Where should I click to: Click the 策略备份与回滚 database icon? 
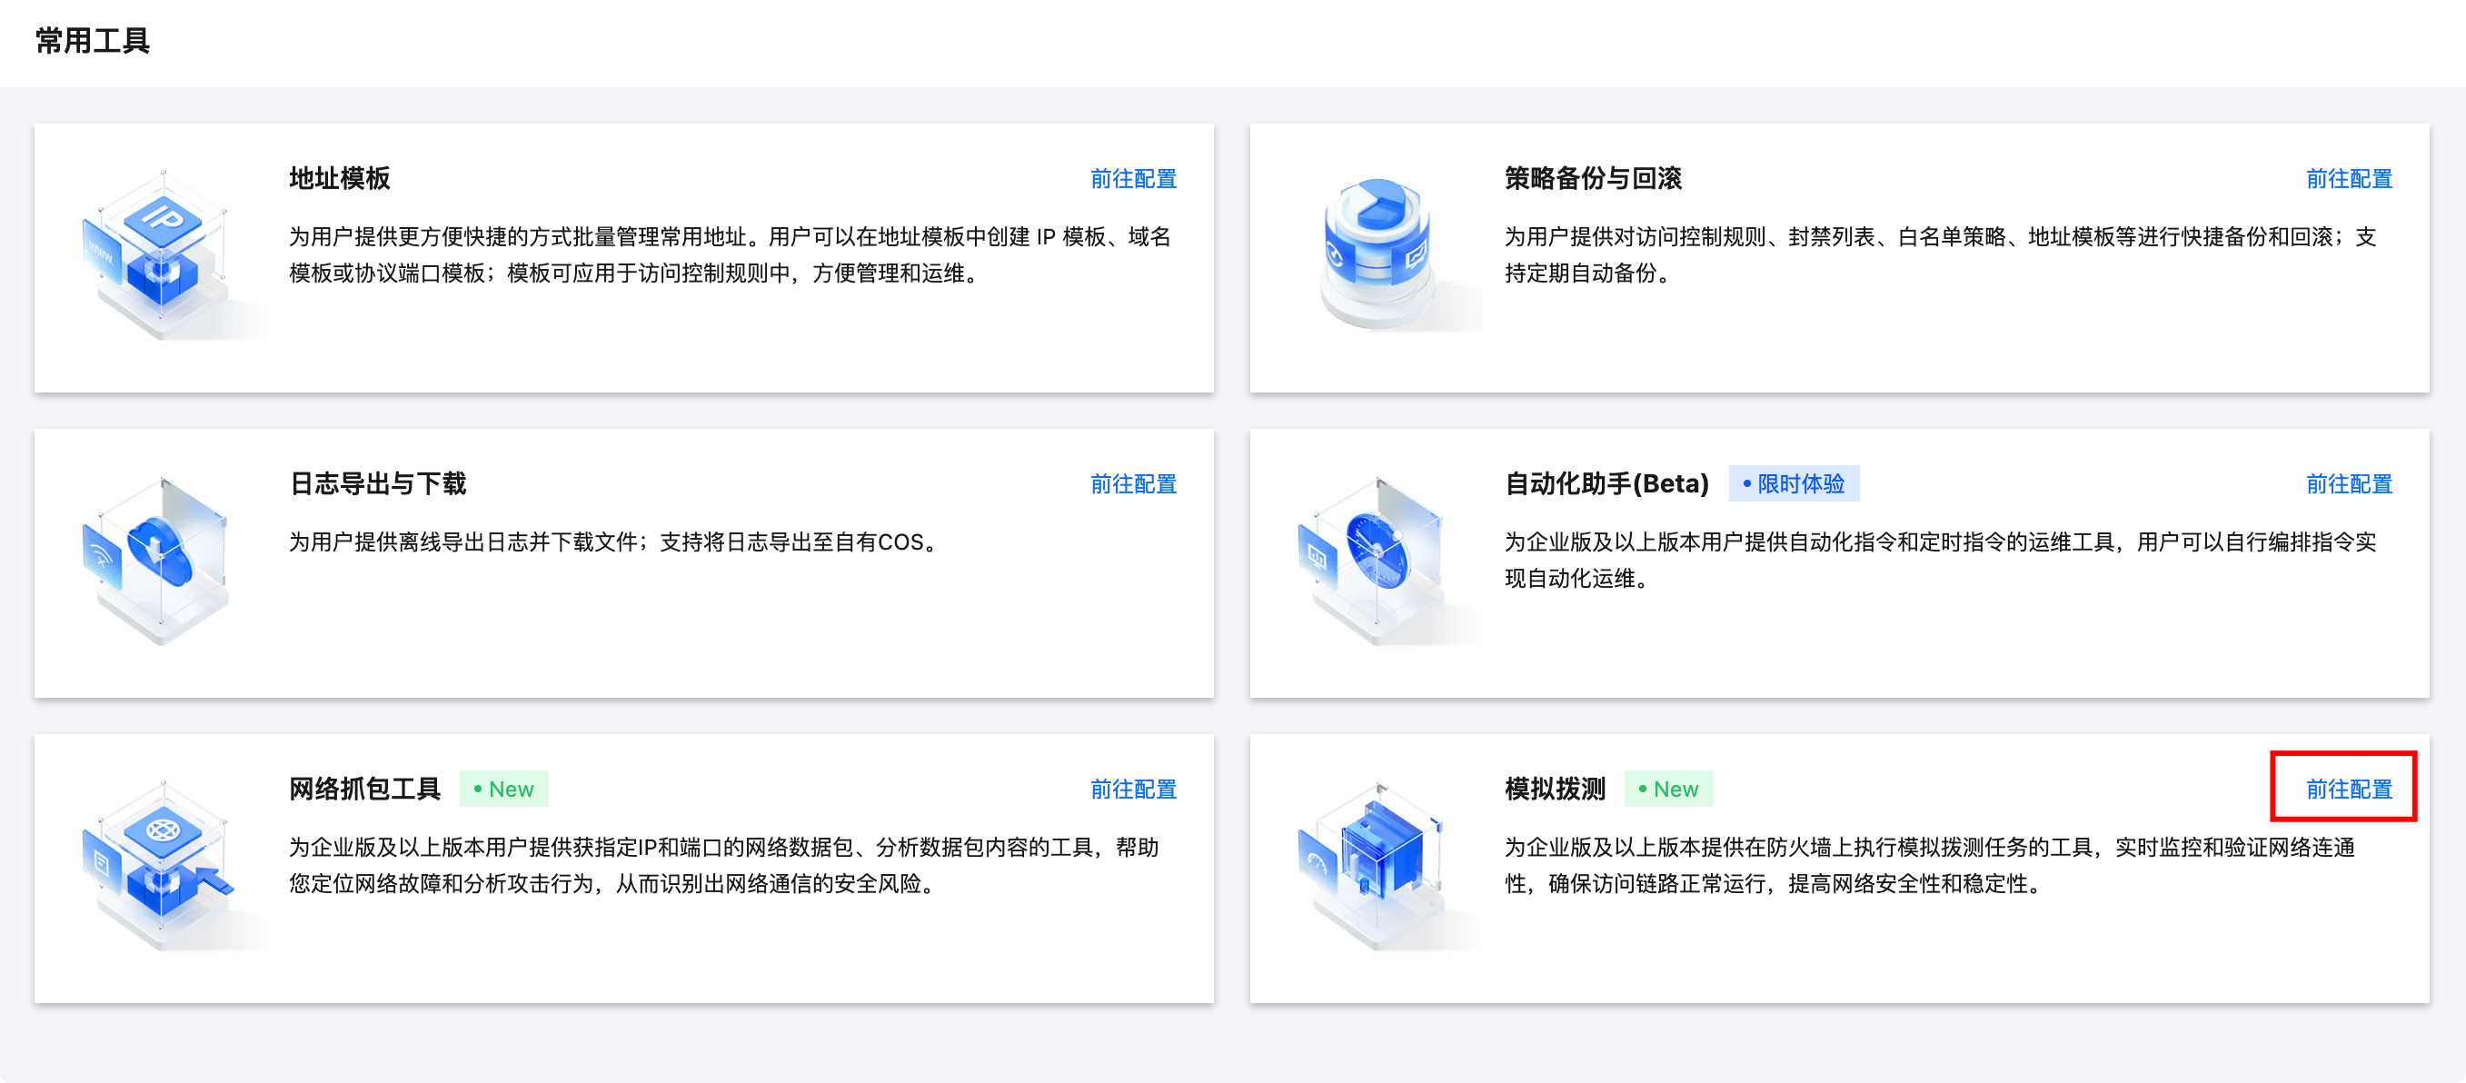pos(1377,252)
